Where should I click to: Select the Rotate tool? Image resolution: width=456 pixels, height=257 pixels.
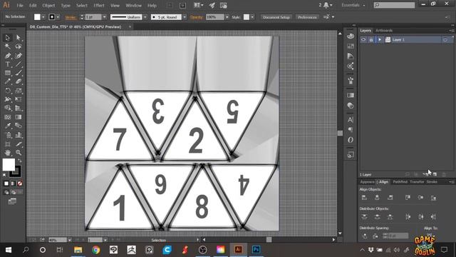click(x=8, y=91)
